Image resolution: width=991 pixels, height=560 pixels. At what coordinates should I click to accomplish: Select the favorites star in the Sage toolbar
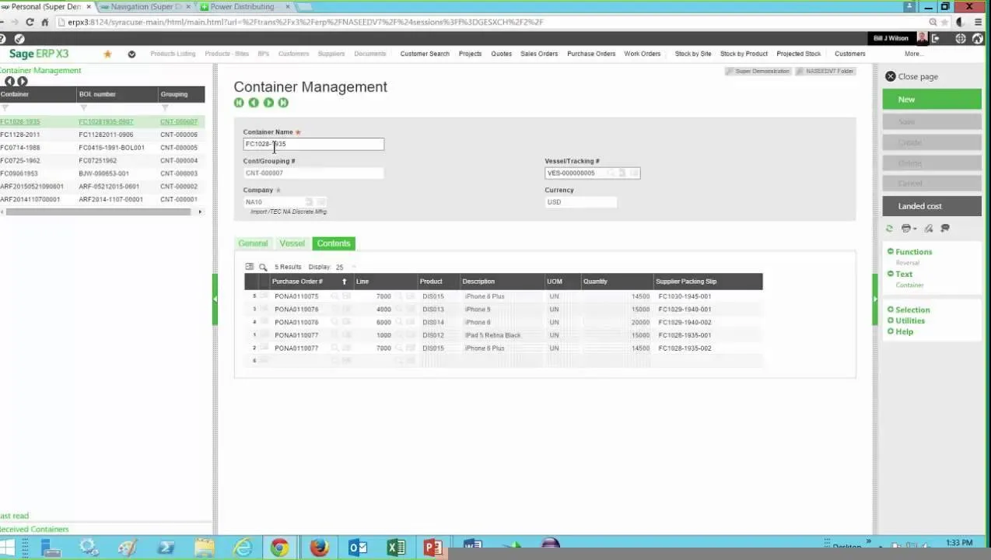pos(108,54)
